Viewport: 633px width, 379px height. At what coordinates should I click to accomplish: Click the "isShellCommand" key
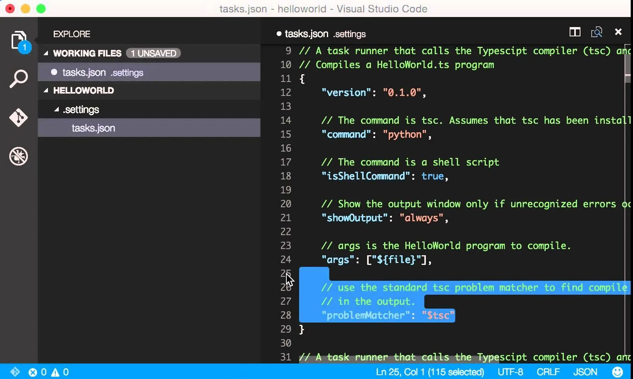[366, 176]
